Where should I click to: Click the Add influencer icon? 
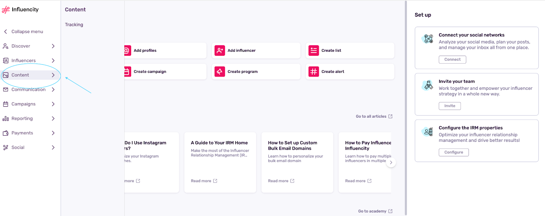coord(220,50)
